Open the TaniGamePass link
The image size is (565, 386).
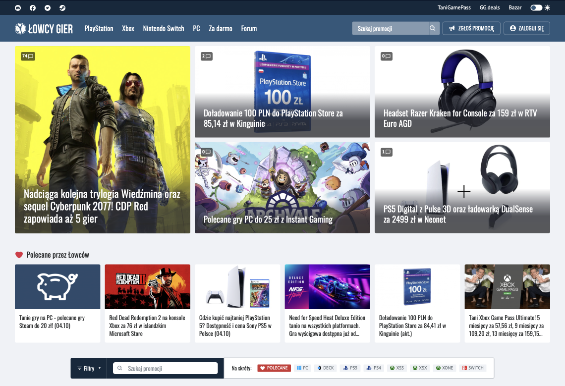(x=454, y=7)
